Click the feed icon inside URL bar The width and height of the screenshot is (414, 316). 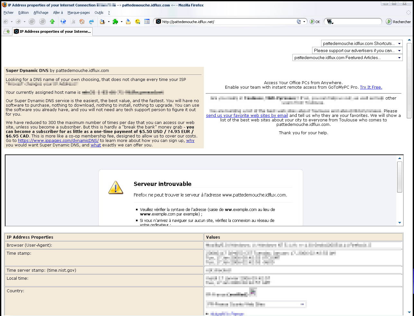click(x=299, y=22)
